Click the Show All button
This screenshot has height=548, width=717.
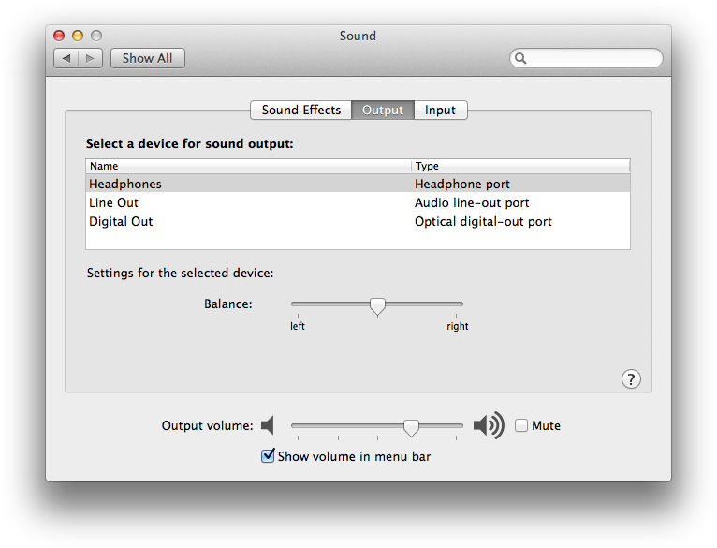147,58
